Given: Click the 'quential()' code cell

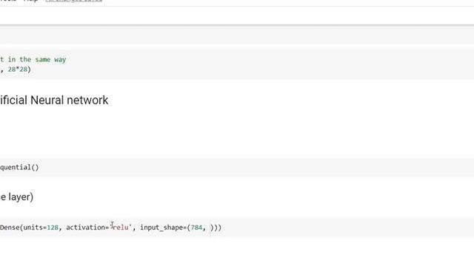Looking at the screenshot, I should 237,168.
